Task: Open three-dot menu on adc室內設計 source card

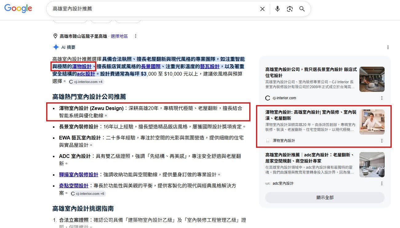Action: (x=382, y=183)
